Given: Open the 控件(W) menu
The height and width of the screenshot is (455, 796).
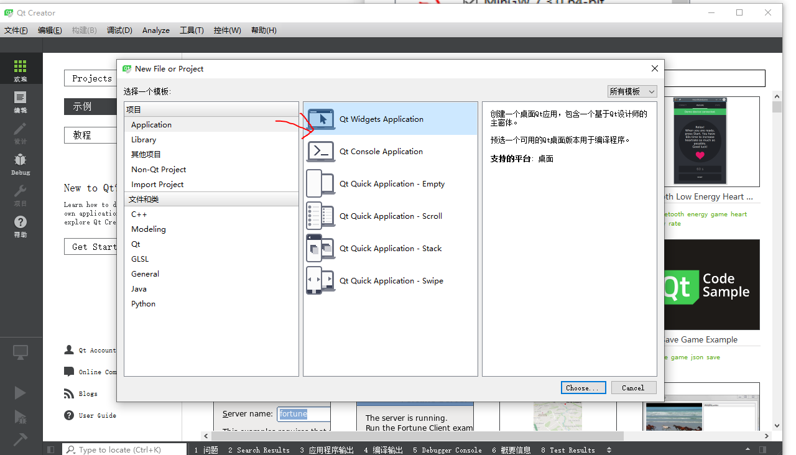Looking at the screenshot, I should click(x=227, y=30).
